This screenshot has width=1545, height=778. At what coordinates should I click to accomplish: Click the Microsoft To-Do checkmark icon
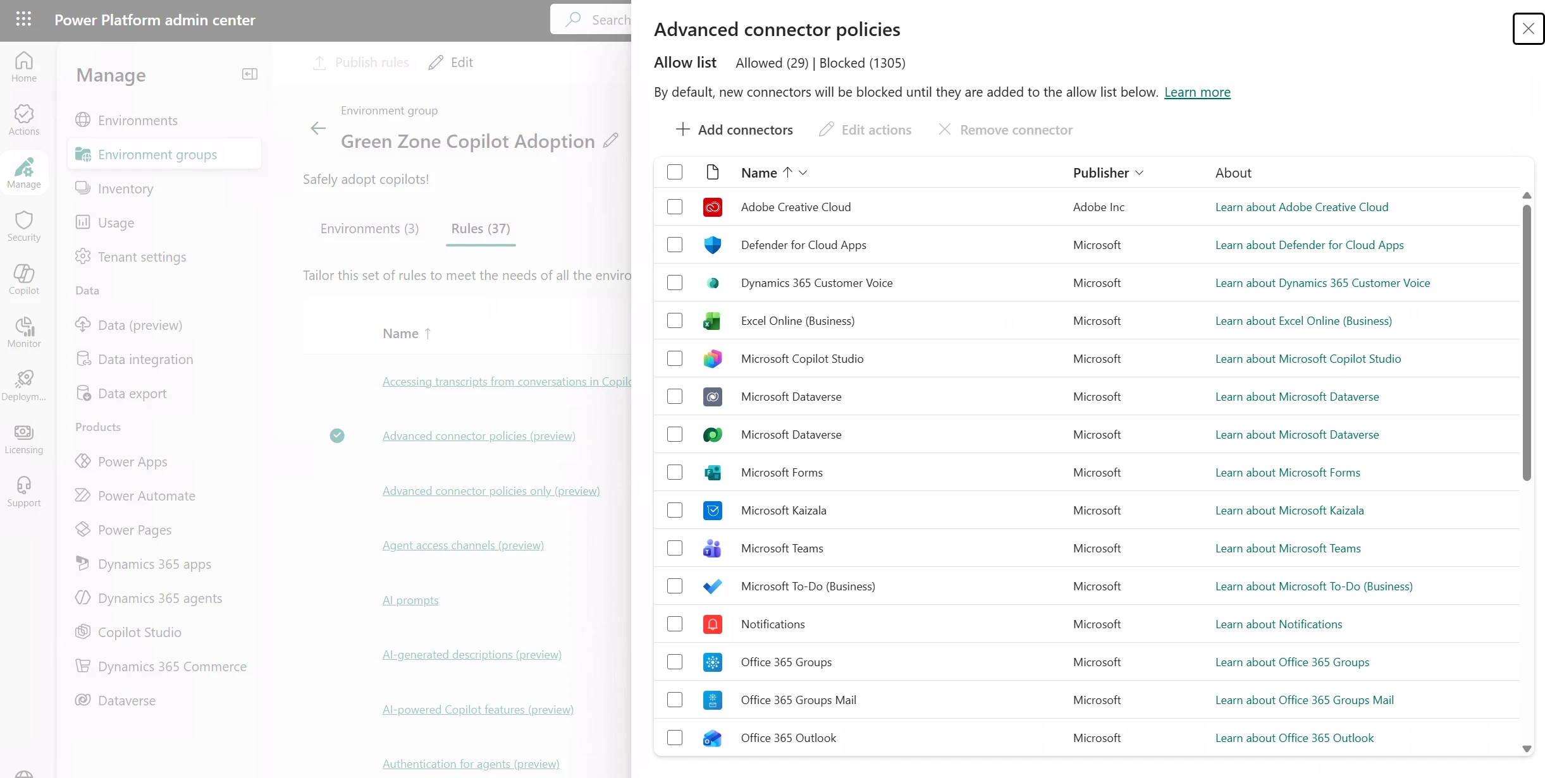[713, 586]
